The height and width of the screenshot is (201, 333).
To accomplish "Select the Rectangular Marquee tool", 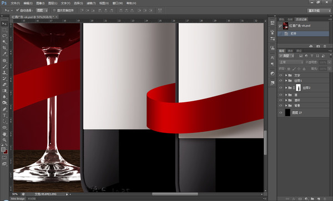I will [4, 30].
